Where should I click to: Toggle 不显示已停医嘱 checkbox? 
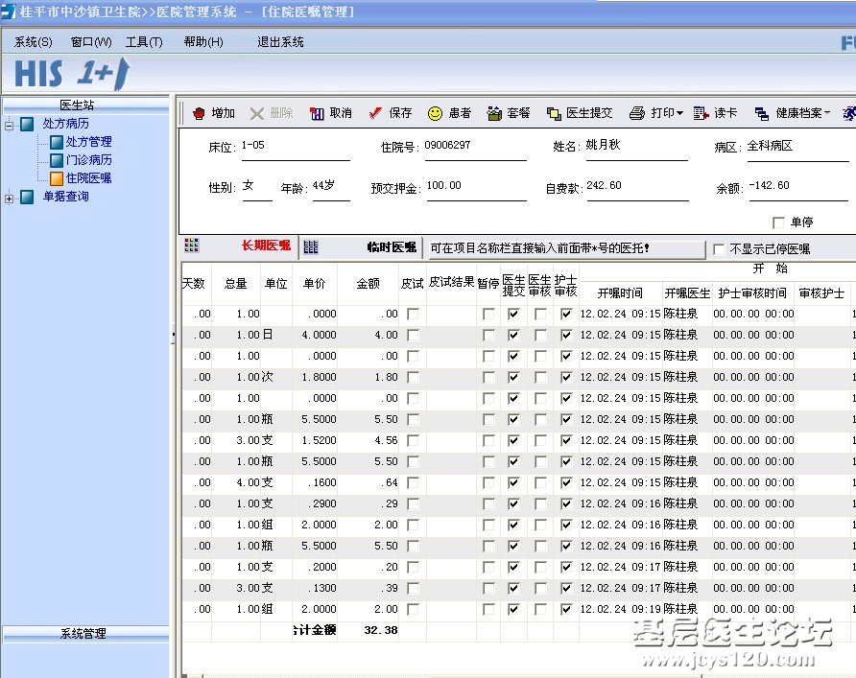click(719, 249)
